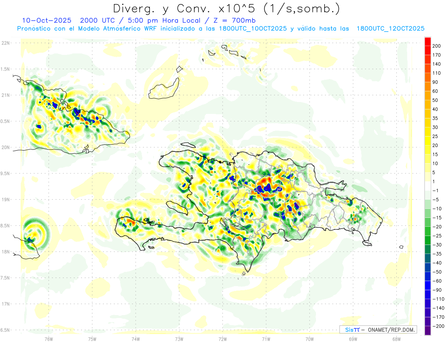Pick the blue swatch between -60 and -90
The image size is (445, 344).
pyautogui.click(x=428, y=285)
